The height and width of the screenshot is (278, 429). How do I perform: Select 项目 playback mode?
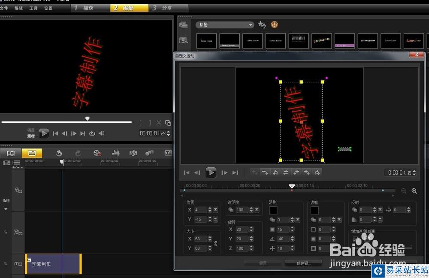point(31,130)
